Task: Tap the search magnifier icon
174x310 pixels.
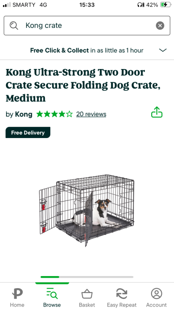Action: [x=14, y=25]
